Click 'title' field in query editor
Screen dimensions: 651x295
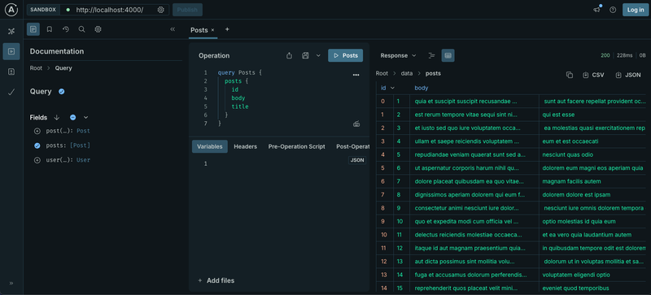(240, 106)
